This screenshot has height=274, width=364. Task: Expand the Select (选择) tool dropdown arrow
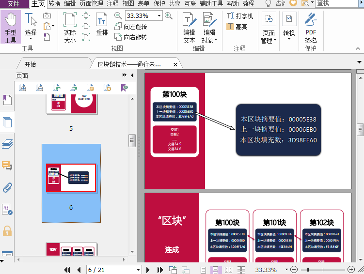click(x=31, y=39)
